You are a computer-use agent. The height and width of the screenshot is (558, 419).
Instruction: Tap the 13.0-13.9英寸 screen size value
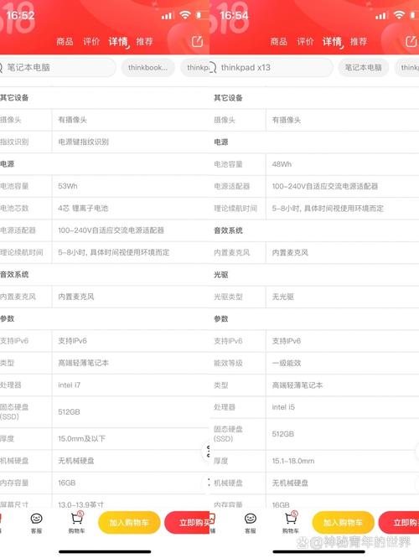pos(80,504)
